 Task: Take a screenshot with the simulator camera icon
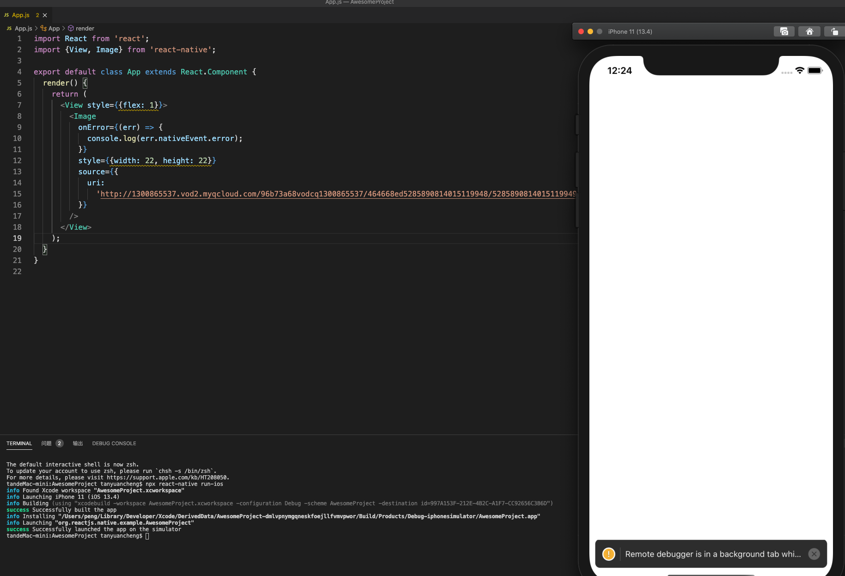tap(784, 31)
